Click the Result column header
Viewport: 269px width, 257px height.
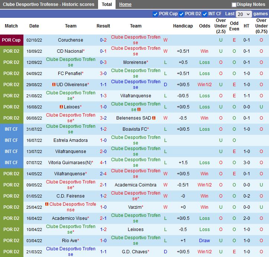click(x=103, y=26)
